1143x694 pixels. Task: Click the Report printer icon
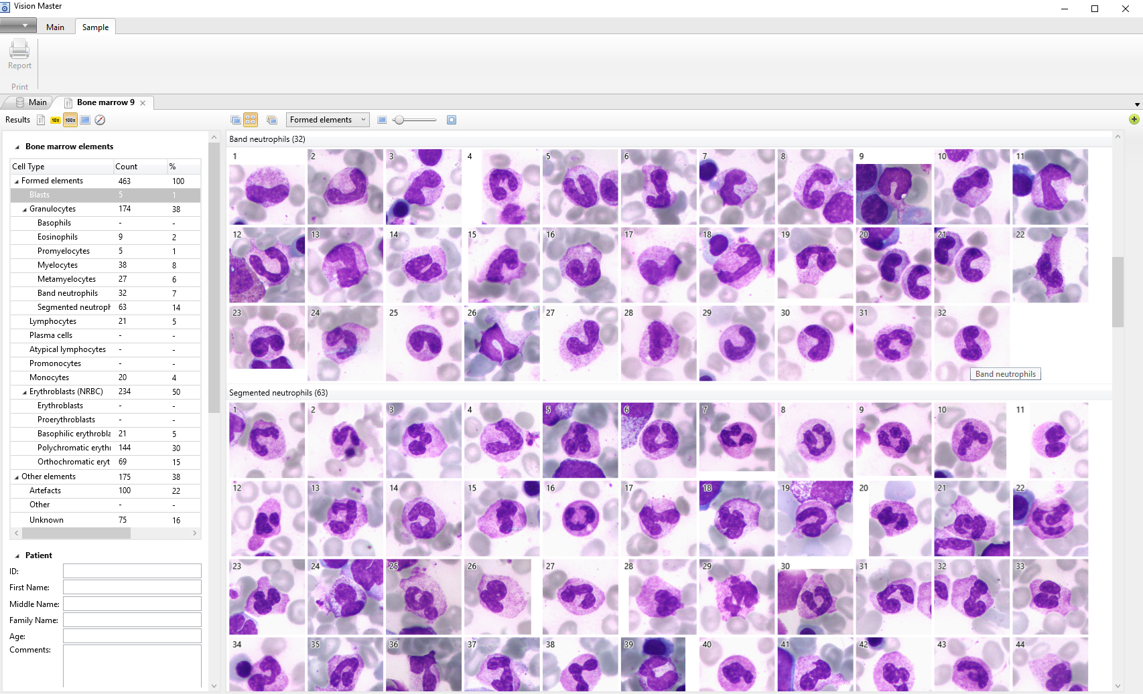point(19,49)
